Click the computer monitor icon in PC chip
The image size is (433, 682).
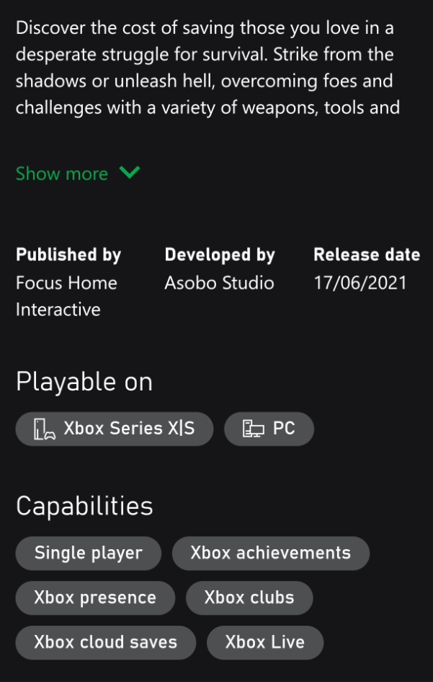coord(254,429)
